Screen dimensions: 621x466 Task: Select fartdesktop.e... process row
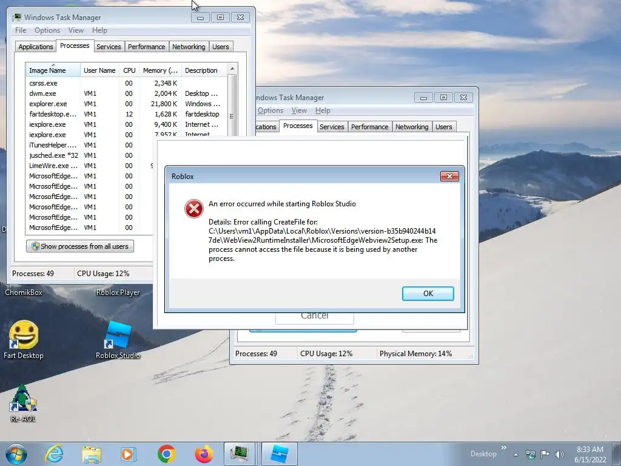(126, 114)
